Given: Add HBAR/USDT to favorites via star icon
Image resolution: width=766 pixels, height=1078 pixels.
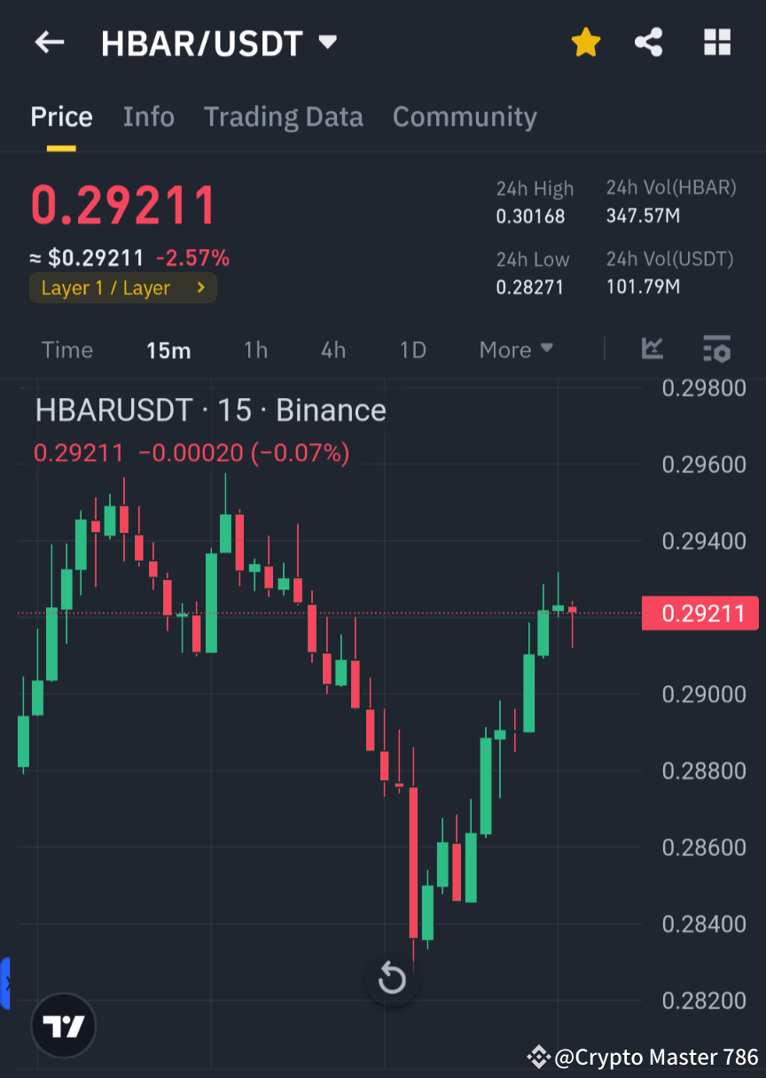Looking at the screenshot, I should tap(585, 42).
